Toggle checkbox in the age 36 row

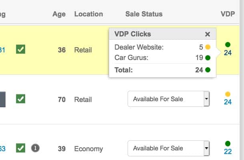tap(20, 49)
